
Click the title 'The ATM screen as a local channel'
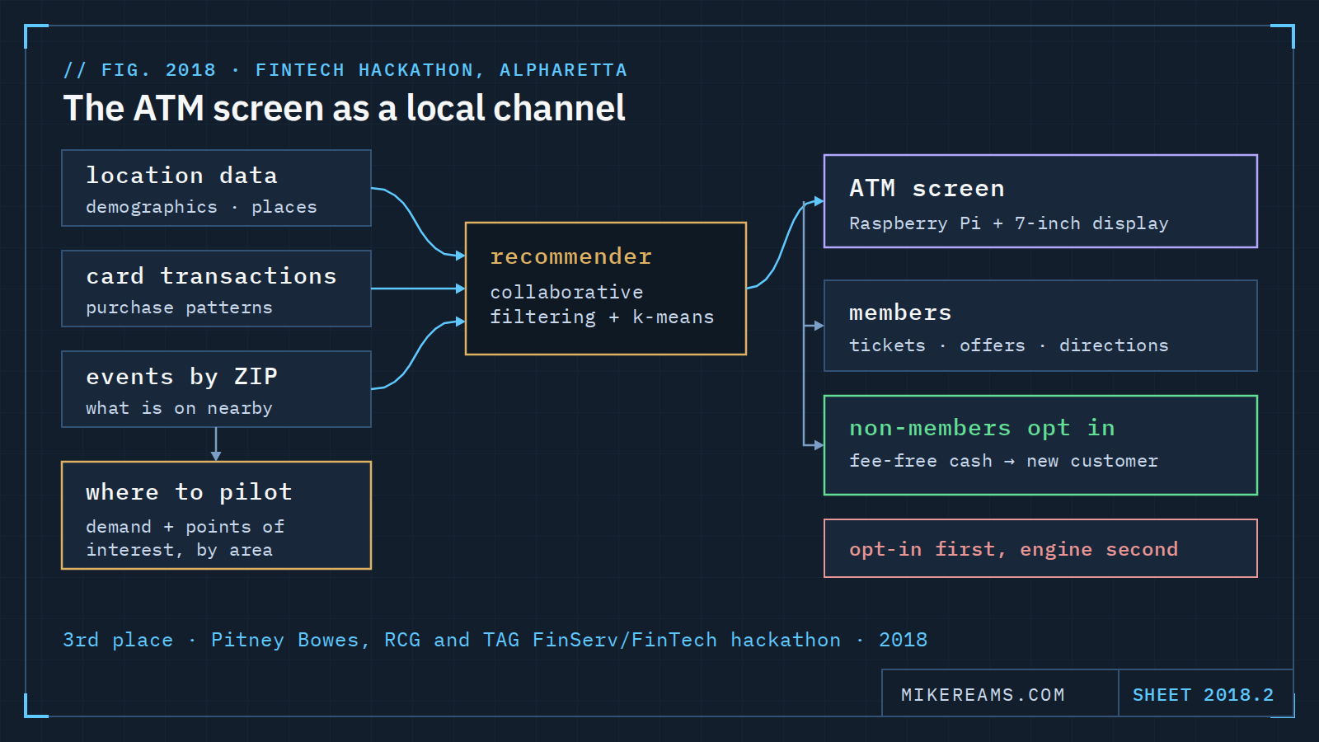pos(345,108)
